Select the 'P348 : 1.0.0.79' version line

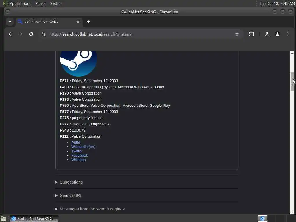[73, 130]
